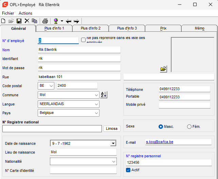Sort communes with the A-Z icon
The image size is (218, 179).
click(x=104, y=95)
